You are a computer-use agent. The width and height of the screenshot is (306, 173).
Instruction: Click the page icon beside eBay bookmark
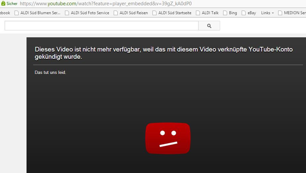point(244,13)
